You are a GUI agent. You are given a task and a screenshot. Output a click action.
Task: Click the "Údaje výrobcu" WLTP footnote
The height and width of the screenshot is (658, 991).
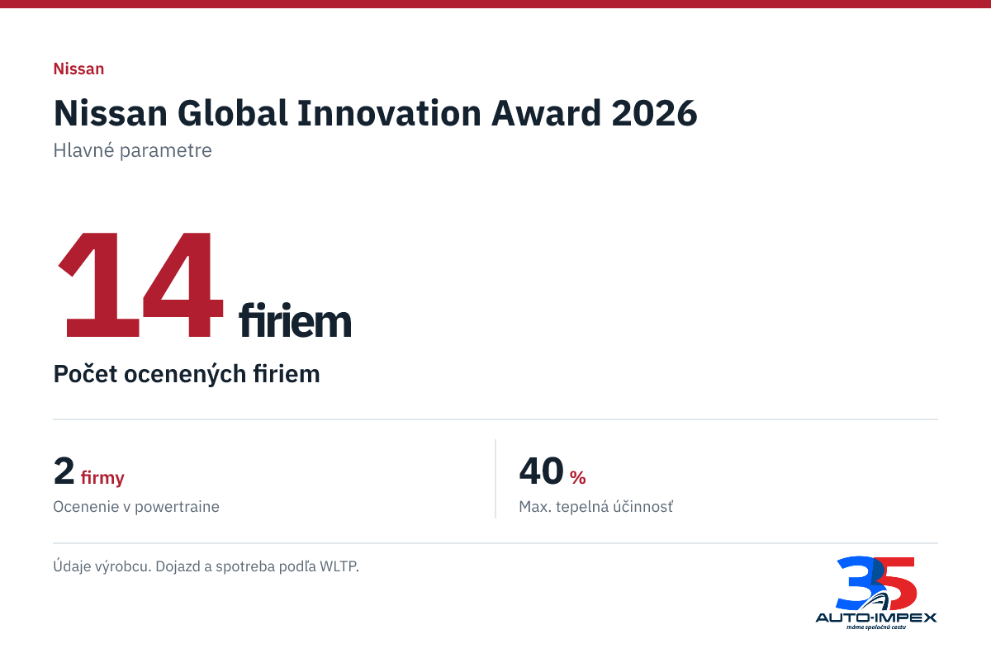[206, 567]
